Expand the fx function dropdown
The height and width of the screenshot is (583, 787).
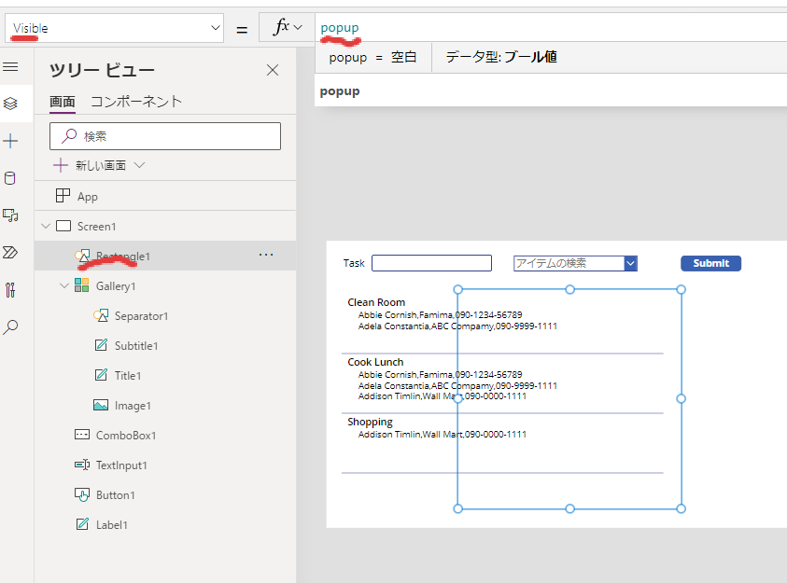pos(287,28)
